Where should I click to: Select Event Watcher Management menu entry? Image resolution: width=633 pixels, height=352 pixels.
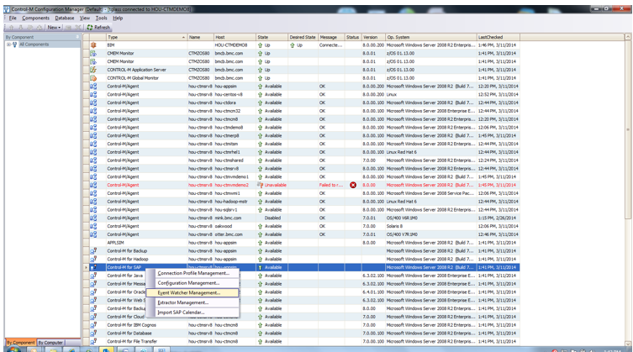[x=193, y=292]
